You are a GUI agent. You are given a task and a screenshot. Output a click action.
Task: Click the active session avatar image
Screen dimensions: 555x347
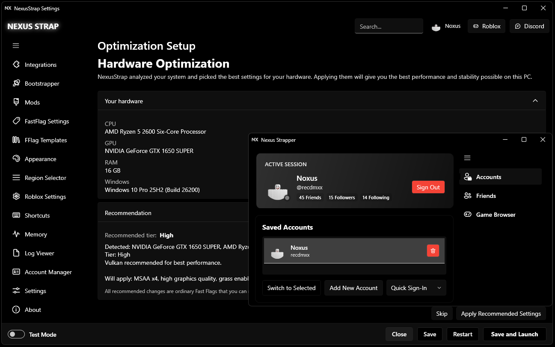(278, 191)
